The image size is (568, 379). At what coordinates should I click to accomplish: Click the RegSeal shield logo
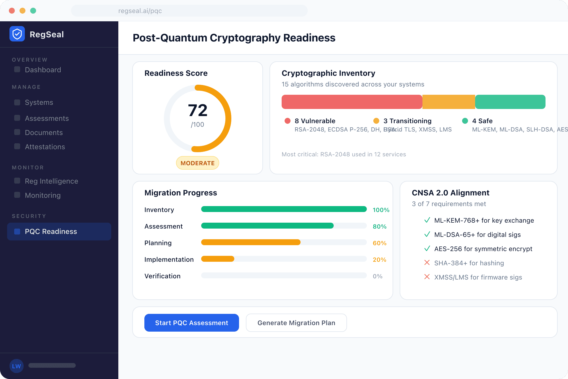click(17, 34)
